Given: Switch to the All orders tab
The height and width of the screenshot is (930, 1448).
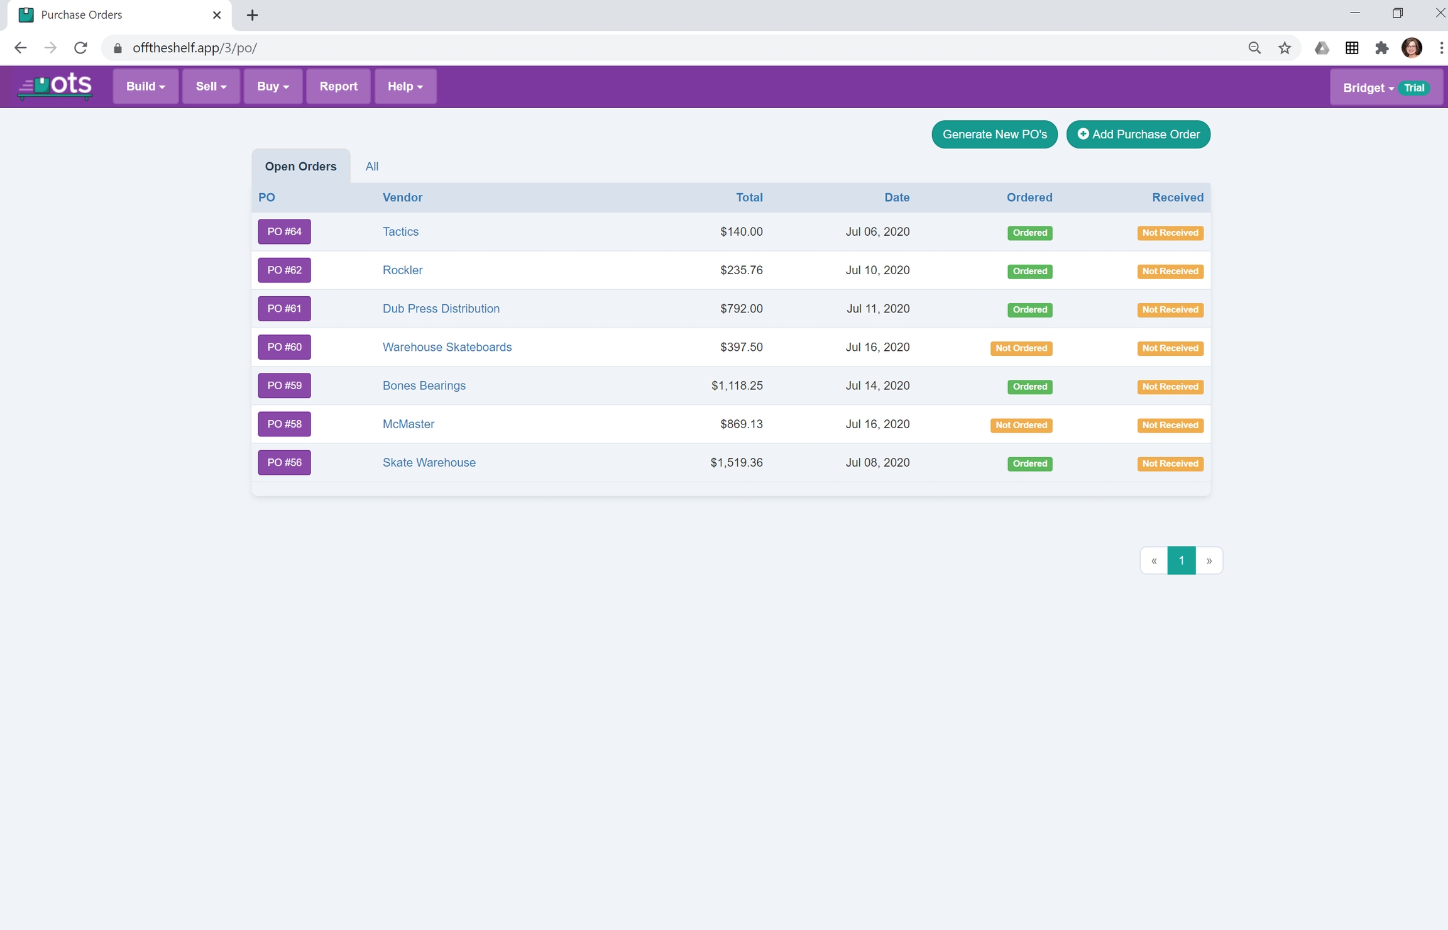Looking at the screenshot, I should click(371, 167).
